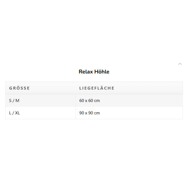The height and width of the screenshot is (187, 187).
Task: Click the word "Höhle" in the title
Action: tap(102, 72)
